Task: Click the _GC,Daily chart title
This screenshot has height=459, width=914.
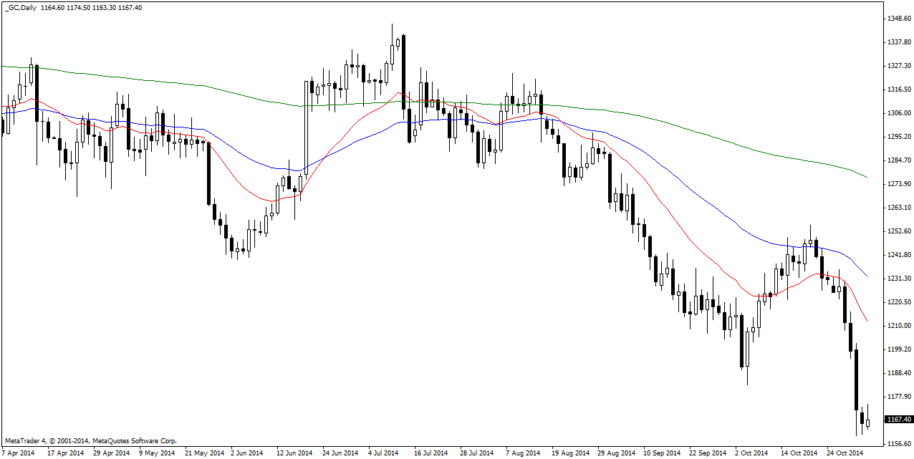Action: pos(20,8)
